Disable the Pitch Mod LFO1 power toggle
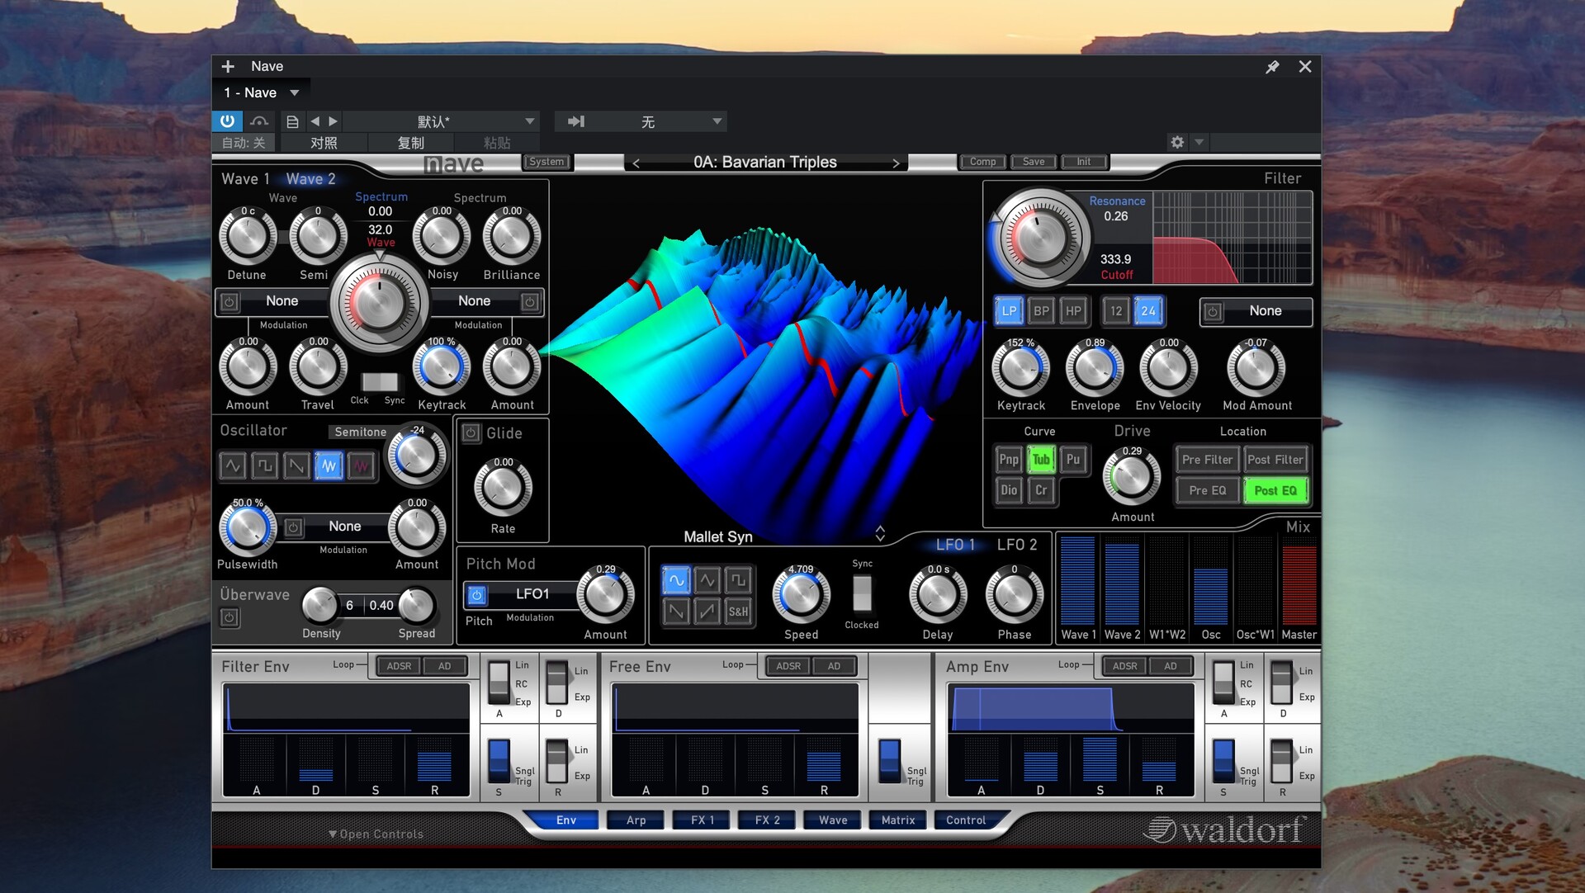Image resolution: width=1585 pixels, height=893 pixels. tap(476, 594)
